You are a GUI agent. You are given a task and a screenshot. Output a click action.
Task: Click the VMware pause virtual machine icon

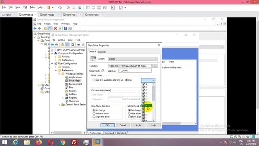pyautogui.click(x=49, y=8)
